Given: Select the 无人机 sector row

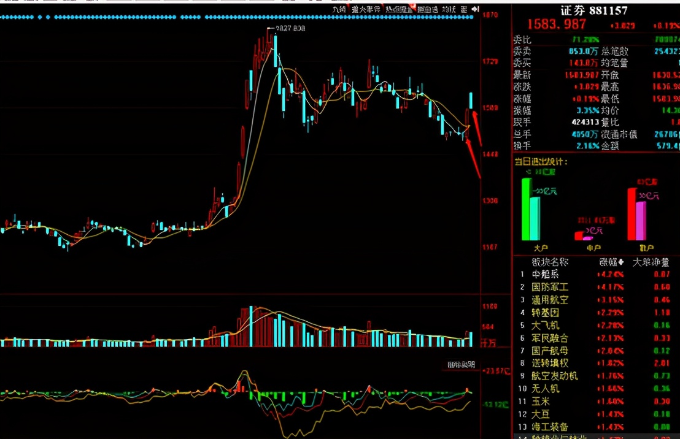Looking at the screenshot, I should (x=596, y=389).
